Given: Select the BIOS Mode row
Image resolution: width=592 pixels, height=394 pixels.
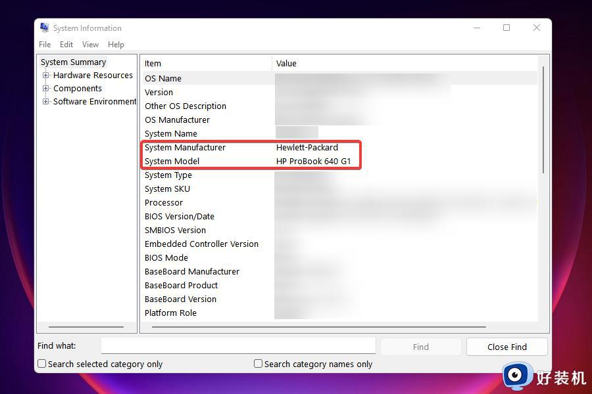Looking at the screenshot, I should 340,258.
